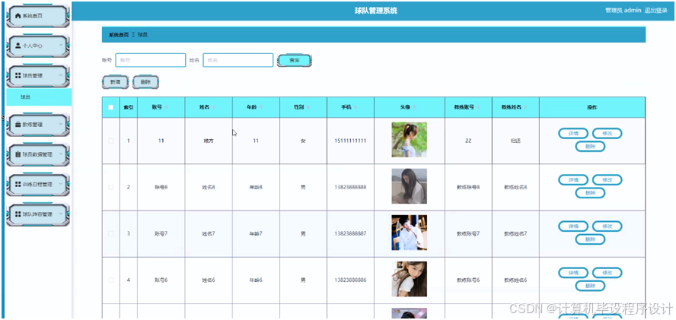This screenshot has width=676, height=320.
Task: Click 删除 in the 账号8 row
Action: pos(590,193)
